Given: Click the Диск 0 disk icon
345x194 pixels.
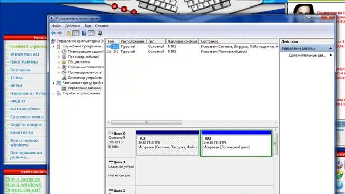Looking at the screenshot, I should pos(111,133).
